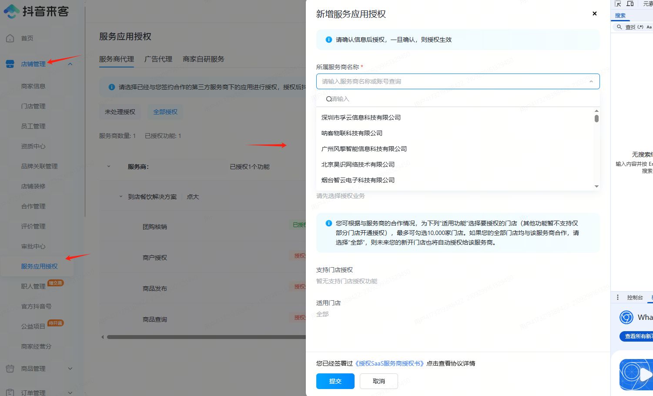The image size is (653, 396).
Task: Click the horizontal scrollbar under the table
Action: [204, 337]
